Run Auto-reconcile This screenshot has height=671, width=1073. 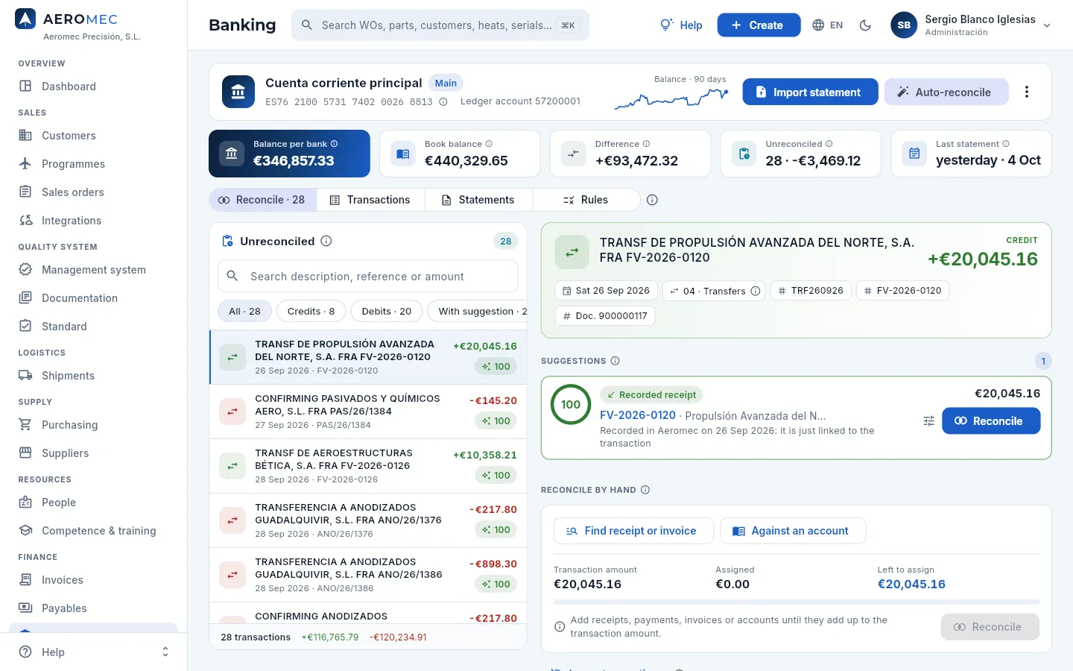pos(946,92)
